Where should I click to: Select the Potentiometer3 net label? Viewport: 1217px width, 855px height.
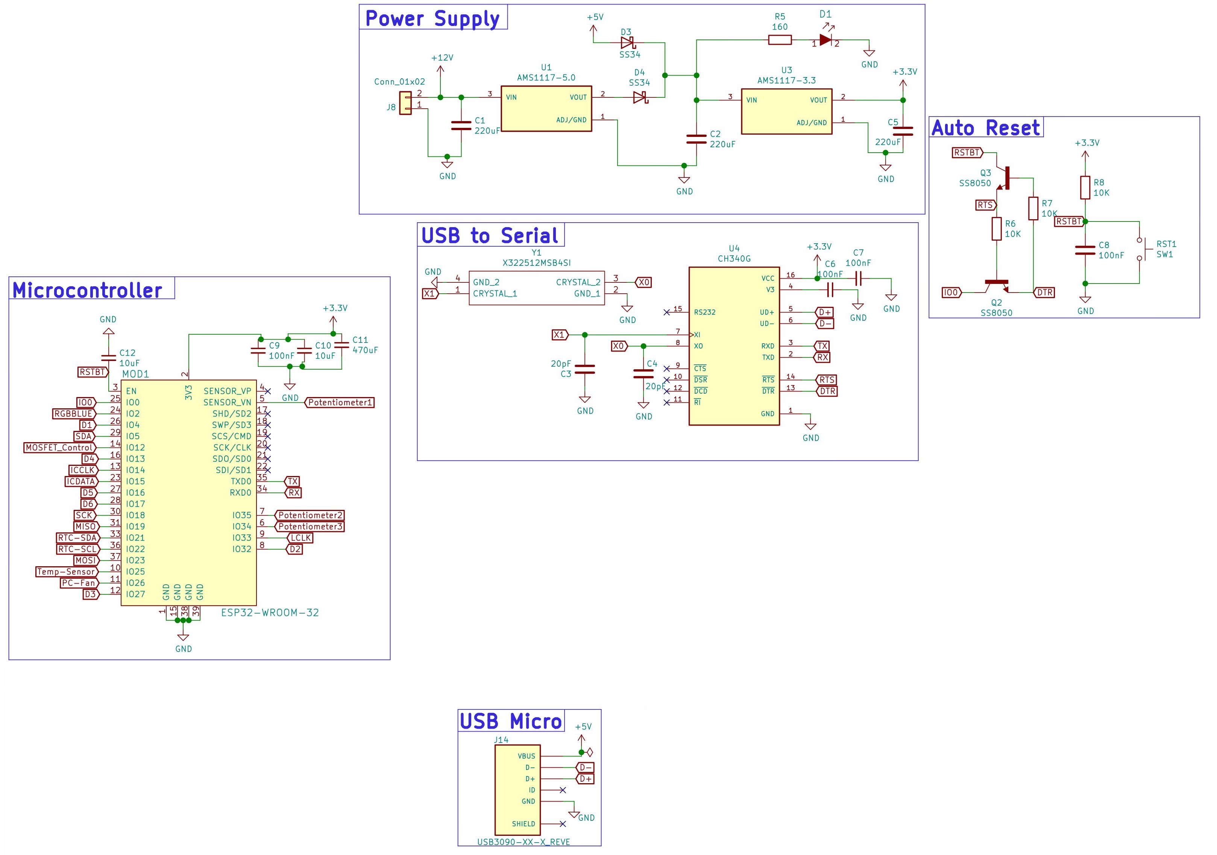click(310, 527)
